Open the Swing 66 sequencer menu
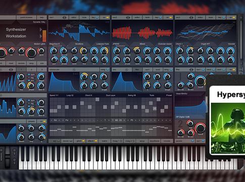 click(132, 96)
